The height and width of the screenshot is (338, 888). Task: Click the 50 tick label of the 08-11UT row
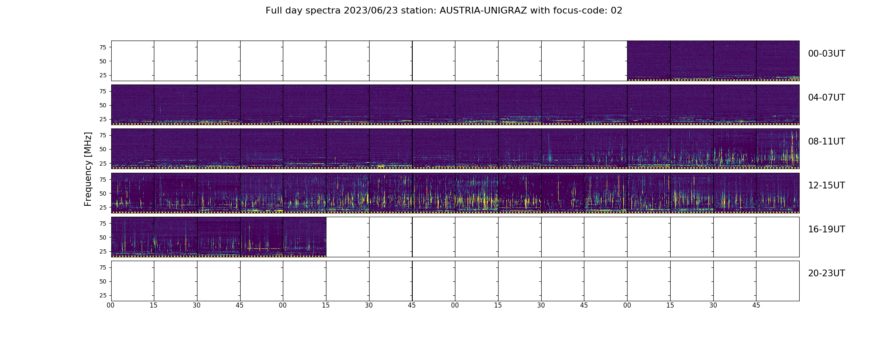tap(103, 149)
